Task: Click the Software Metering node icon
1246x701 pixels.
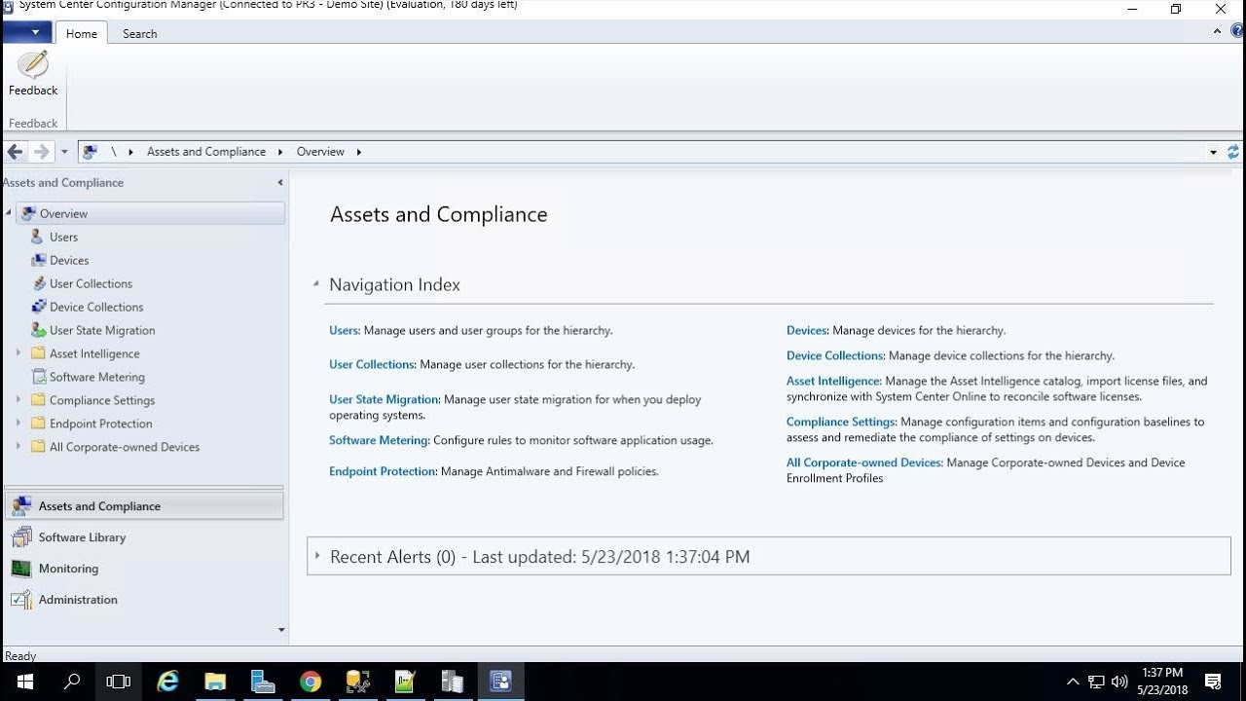Action: pos(38,377)
